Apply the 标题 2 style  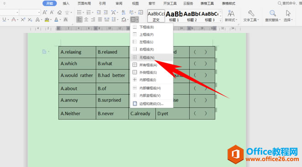click(192, 16)
